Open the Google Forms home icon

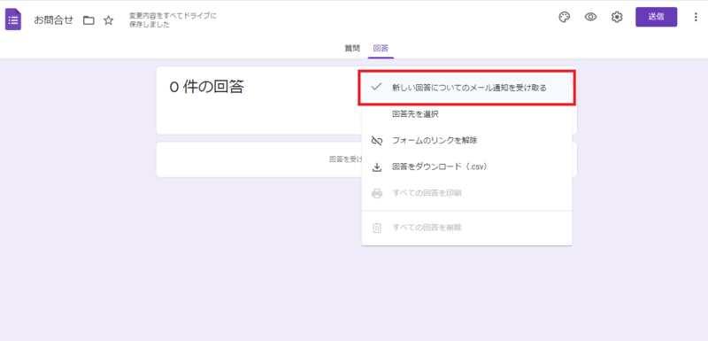click(13, 20)
